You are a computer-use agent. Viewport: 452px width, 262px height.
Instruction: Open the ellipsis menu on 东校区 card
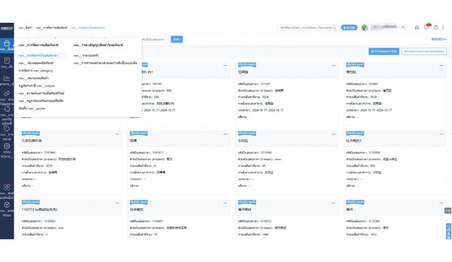pyautogui.click(x=333, y=135)
